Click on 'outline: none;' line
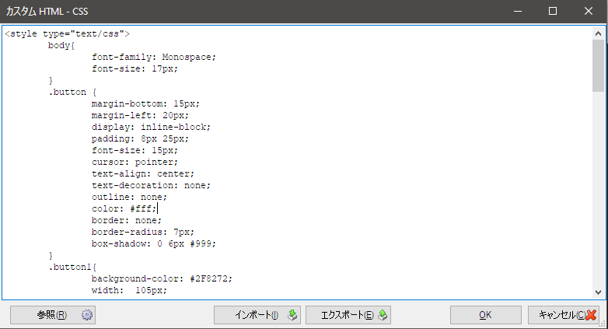The height and width of the screenshot is (329, 608). [129, 197]
